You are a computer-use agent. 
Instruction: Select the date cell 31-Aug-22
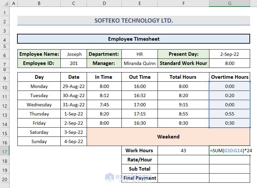tap(74, 105)
